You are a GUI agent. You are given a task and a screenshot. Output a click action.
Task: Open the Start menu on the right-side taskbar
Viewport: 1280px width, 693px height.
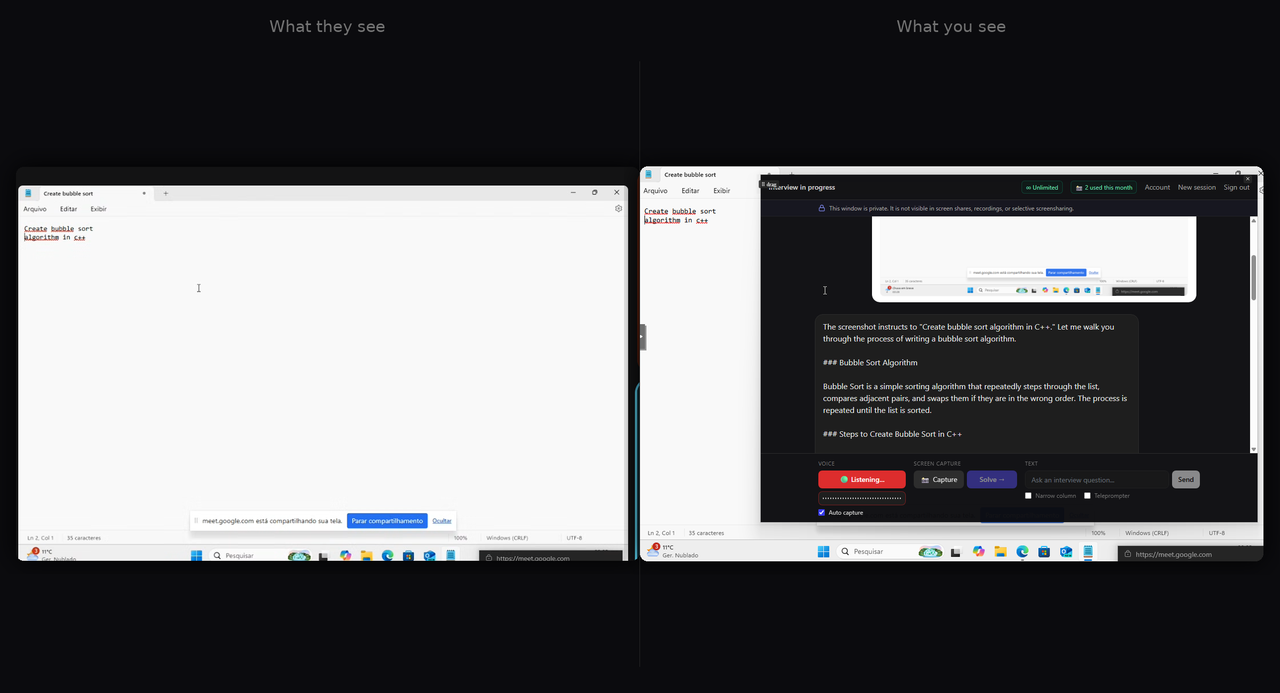823,552
